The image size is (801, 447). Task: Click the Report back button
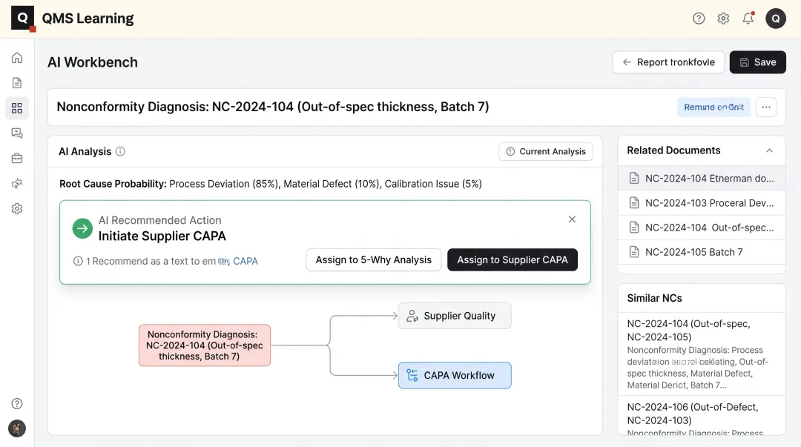pos(668,62)
